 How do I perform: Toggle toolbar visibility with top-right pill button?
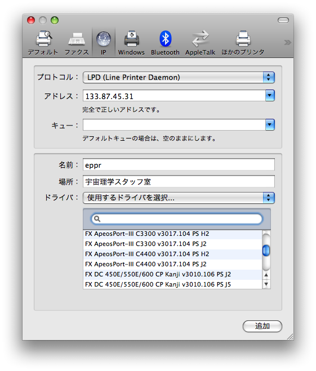pyautogui.click(x=283, y=20)
